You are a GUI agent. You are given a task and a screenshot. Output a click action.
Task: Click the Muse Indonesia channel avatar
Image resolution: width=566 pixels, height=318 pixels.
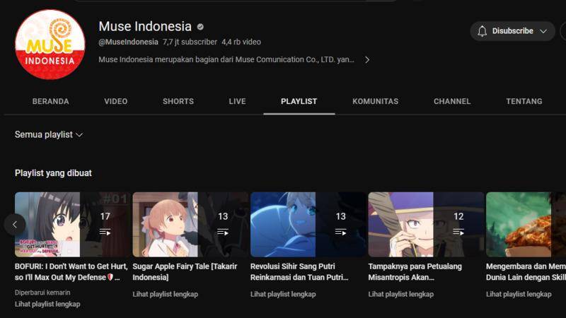pos(50,45)
